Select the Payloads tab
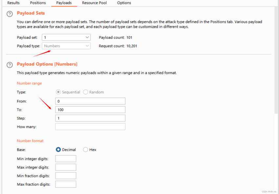The image size is (279, 194). pyautogui.click(x=64, y=3)
